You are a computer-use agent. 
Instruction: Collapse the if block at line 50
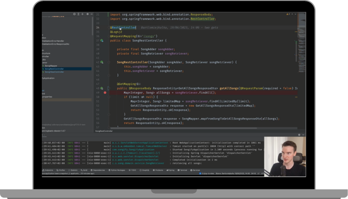(109, 97)
